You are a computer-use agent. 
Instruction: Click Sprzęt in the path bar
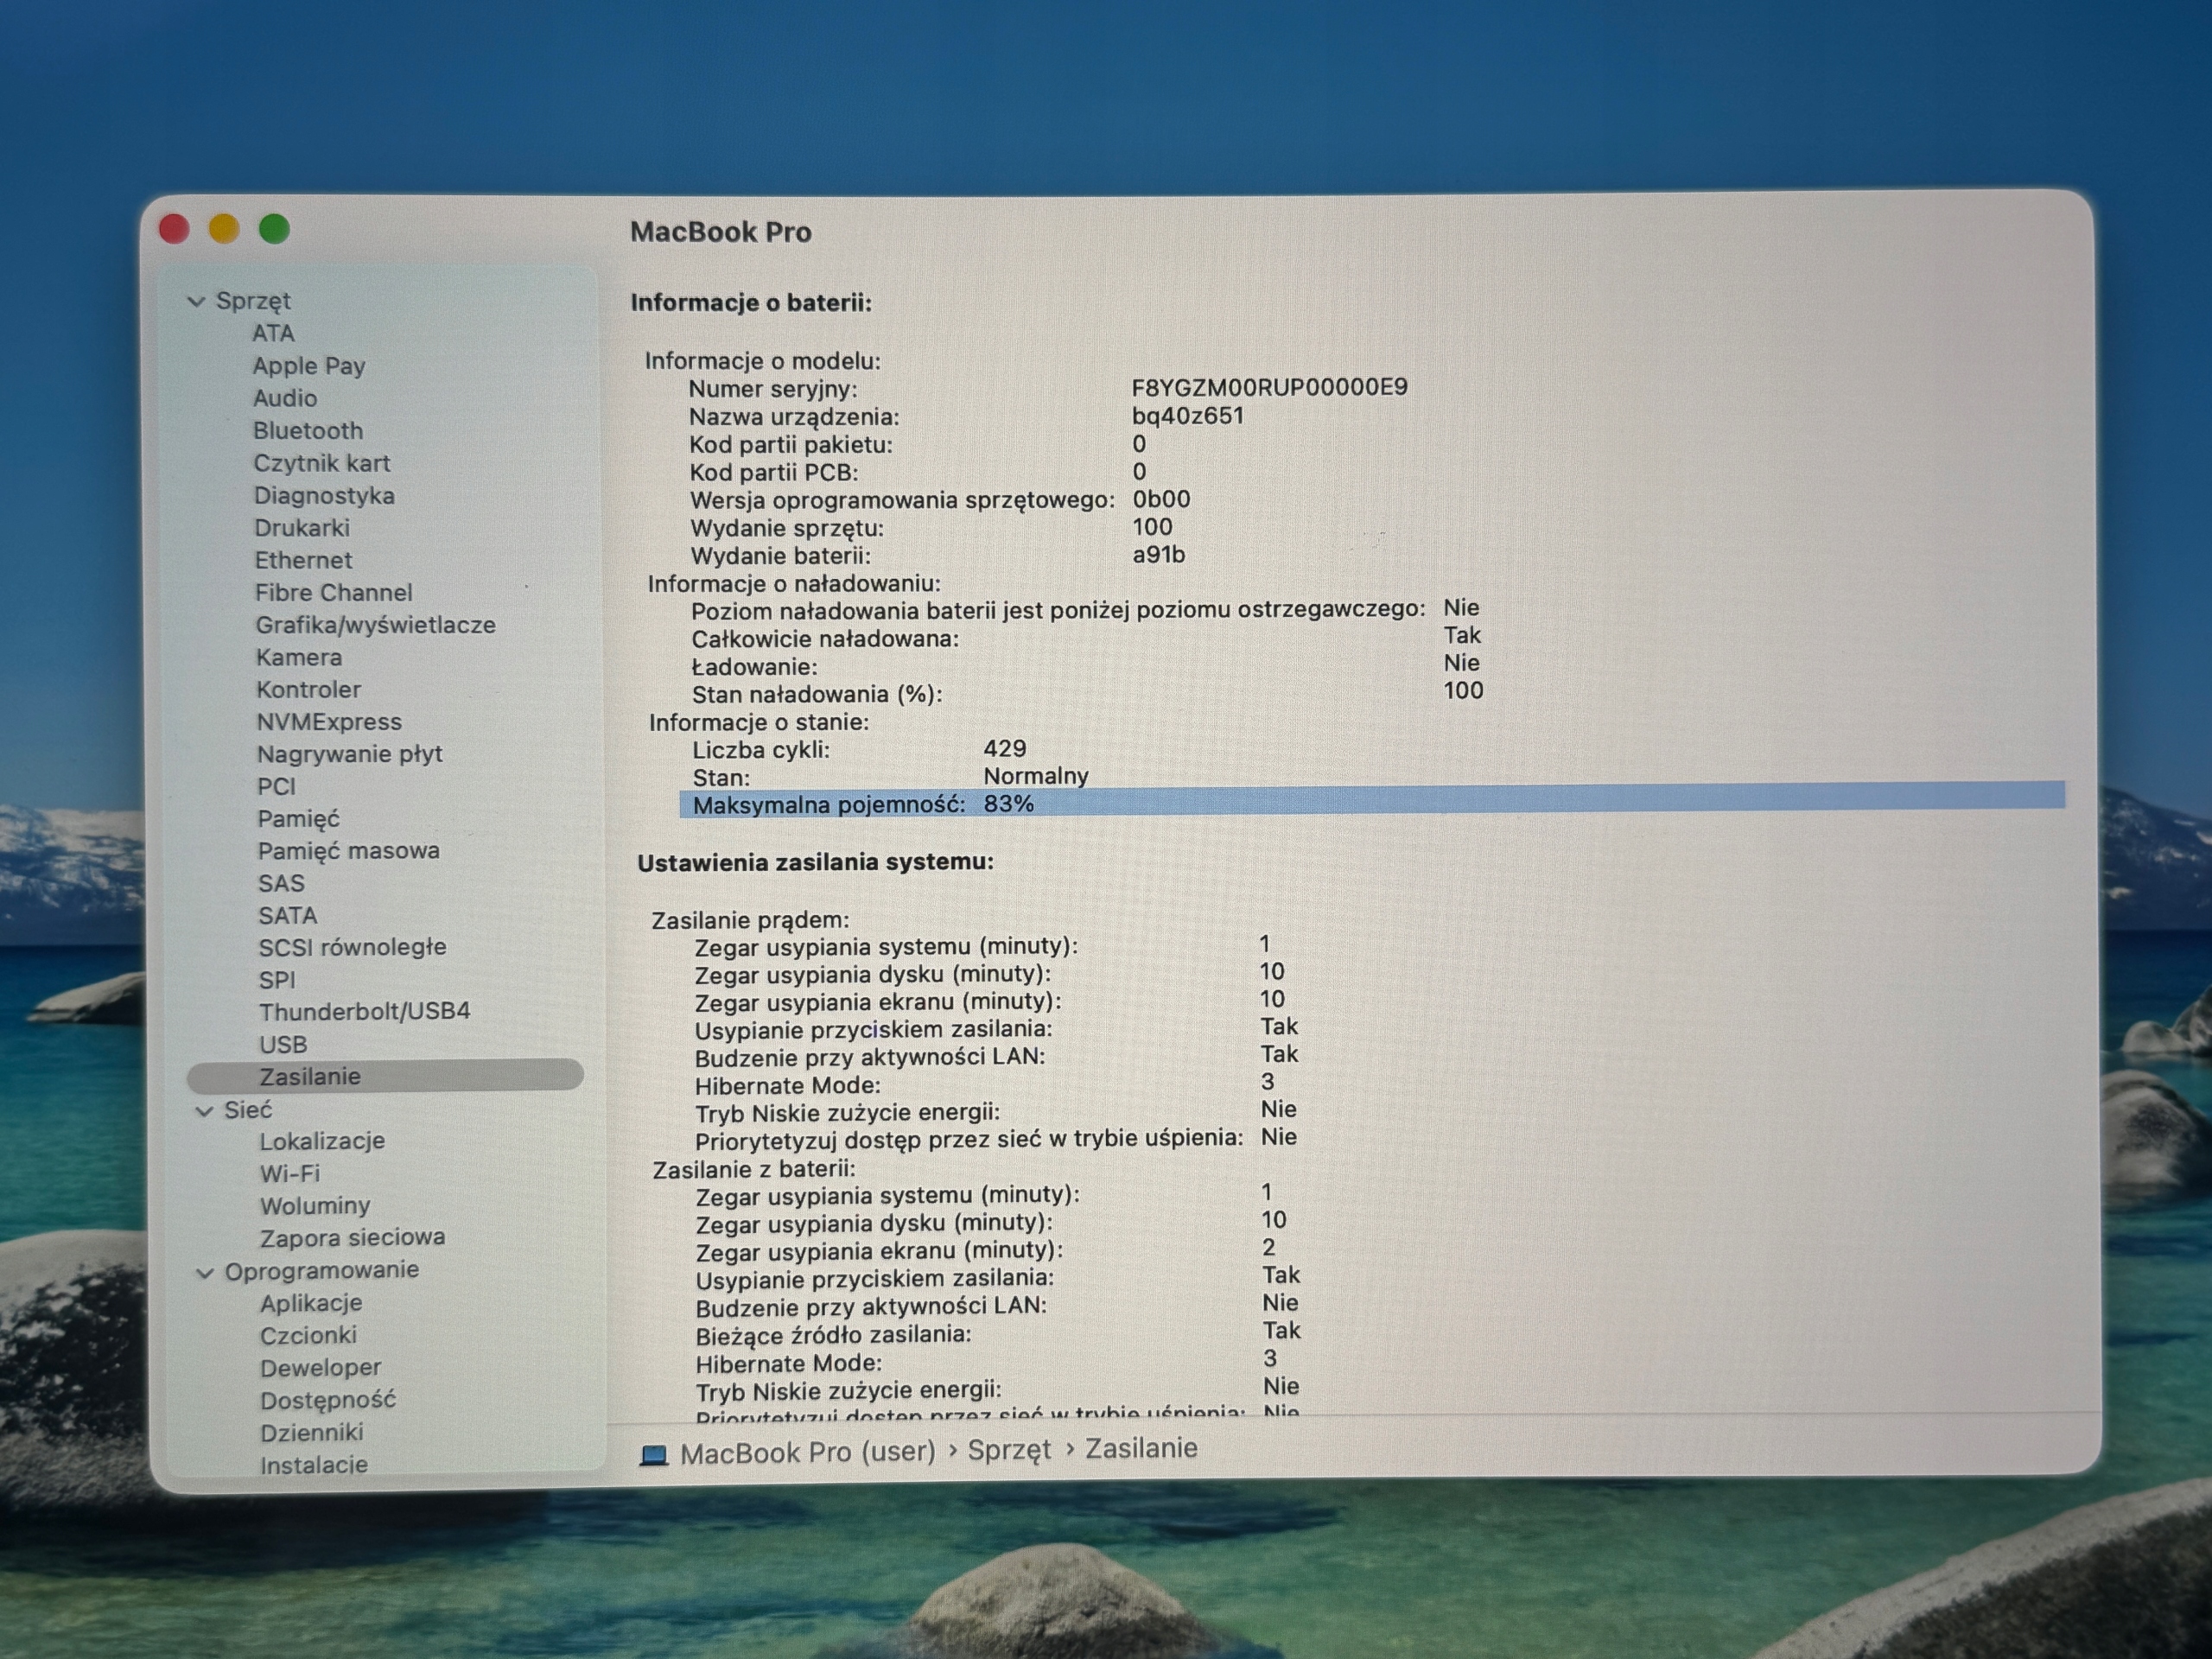click(1010, 1451)
